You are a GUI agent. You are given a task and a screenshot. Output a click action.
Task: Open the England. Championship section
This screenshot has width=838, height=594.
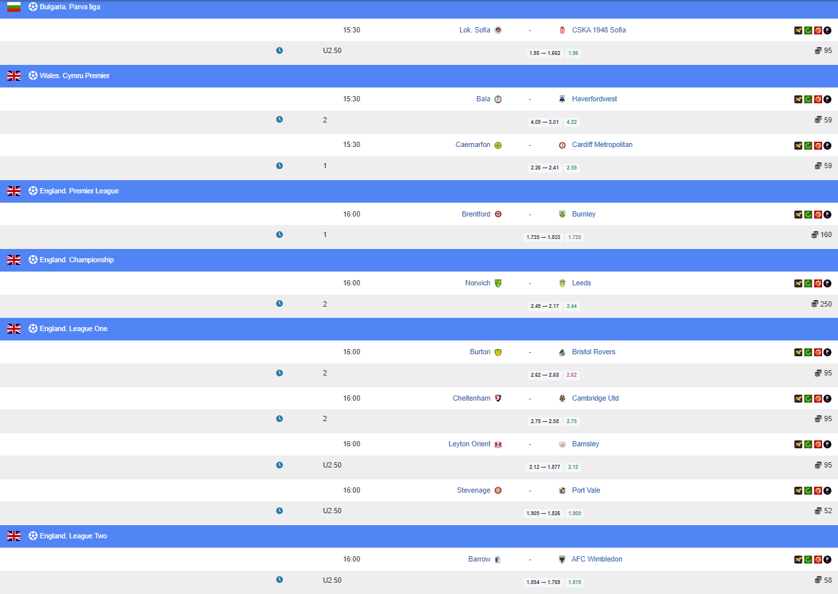pos(77,260)
